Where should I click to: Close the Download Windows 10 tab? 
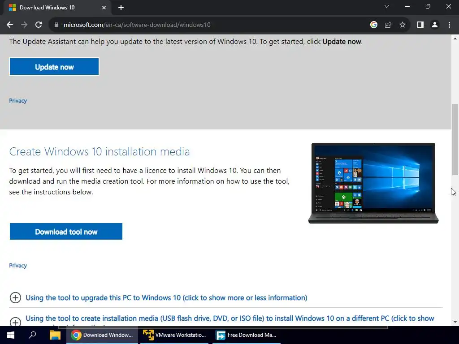[104, 8]
